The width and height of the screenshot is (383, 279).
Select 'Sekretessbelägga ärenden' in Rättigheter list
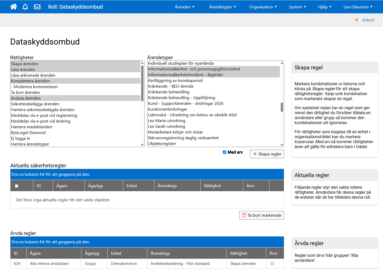[x=75, y=104]
